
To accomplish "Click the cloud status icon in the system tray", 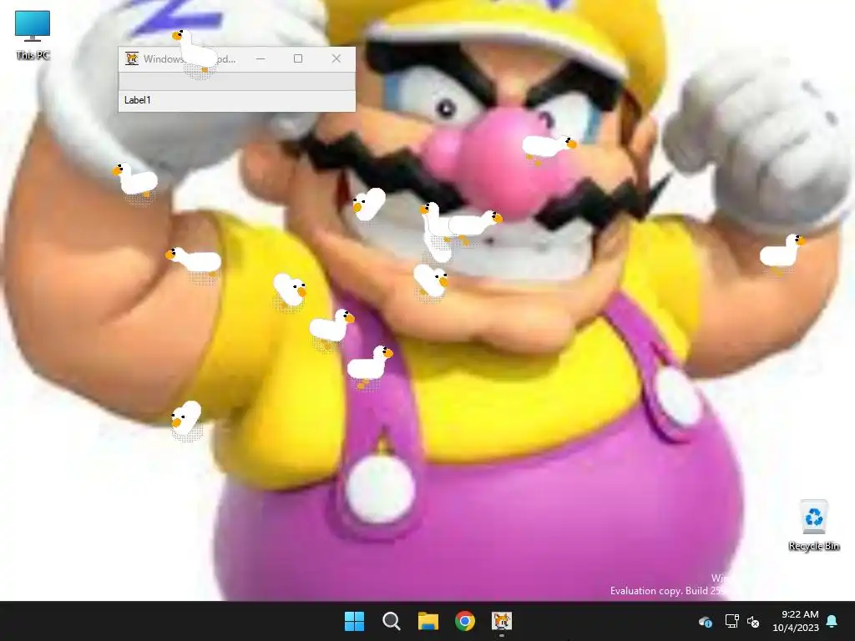I will coord(705,621).
